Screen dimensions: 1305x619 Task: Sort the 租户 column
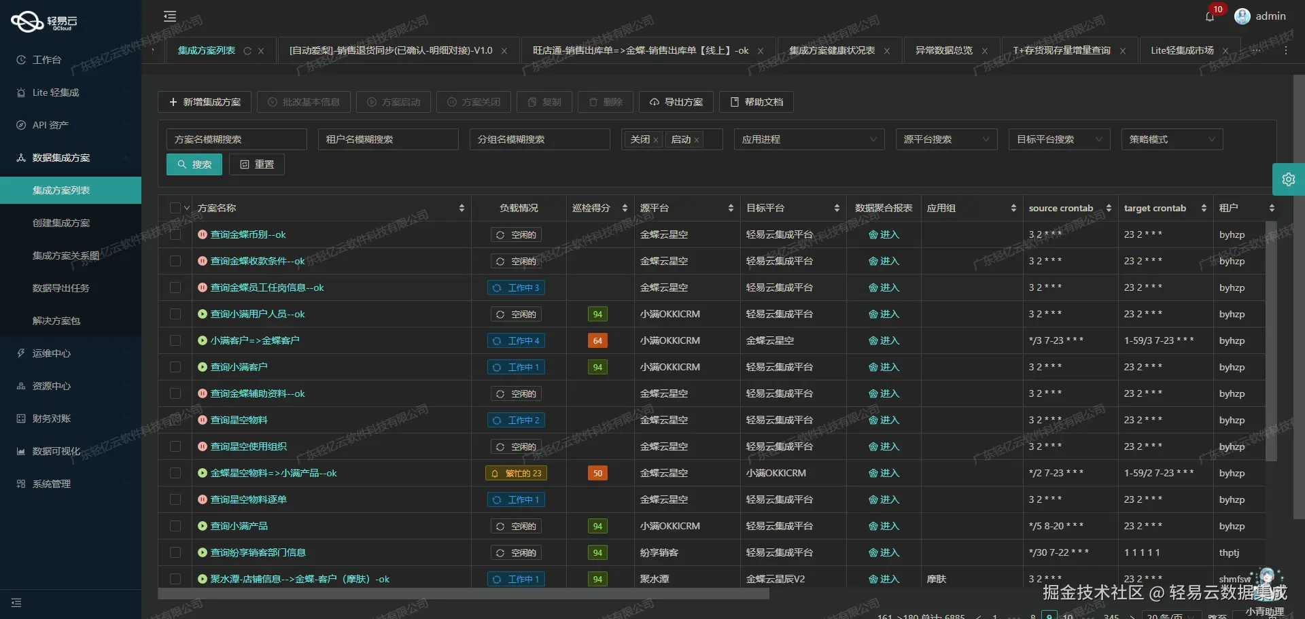point(1272,208)
